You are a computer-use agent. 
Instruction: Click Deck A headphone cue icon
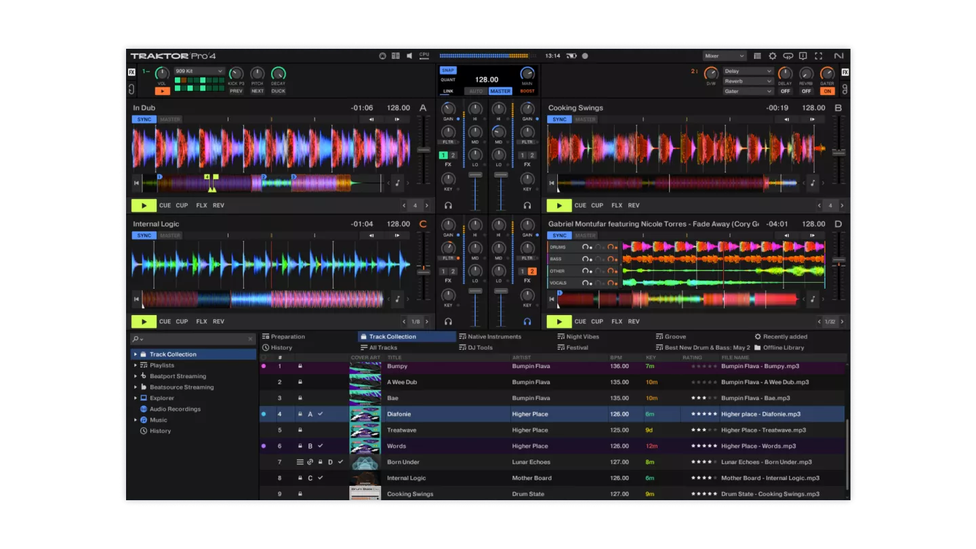(x=448, y=205)
